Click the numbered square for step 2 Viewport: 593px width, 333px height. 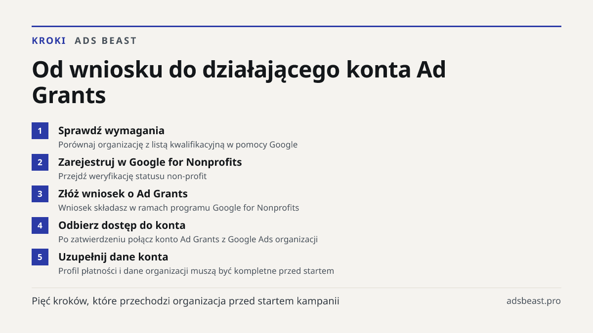pyautogui.click(x=40, y=162)
